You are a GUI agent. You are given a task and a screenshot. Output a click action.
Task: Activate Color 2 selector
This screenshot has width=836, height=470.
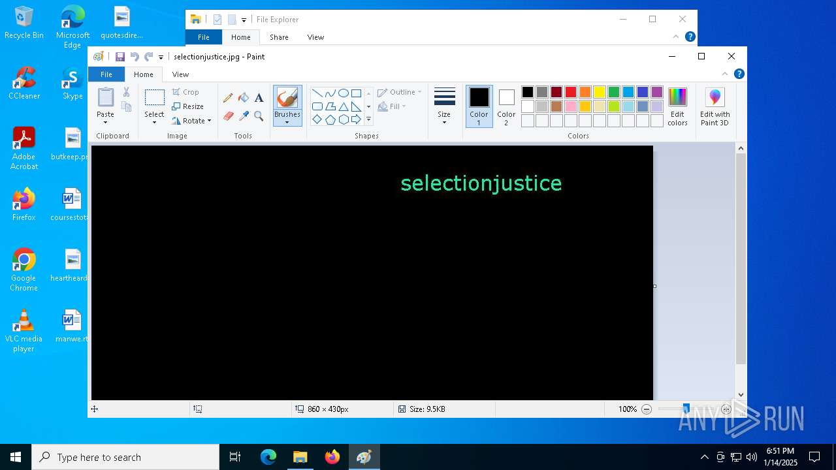(506, 106)
